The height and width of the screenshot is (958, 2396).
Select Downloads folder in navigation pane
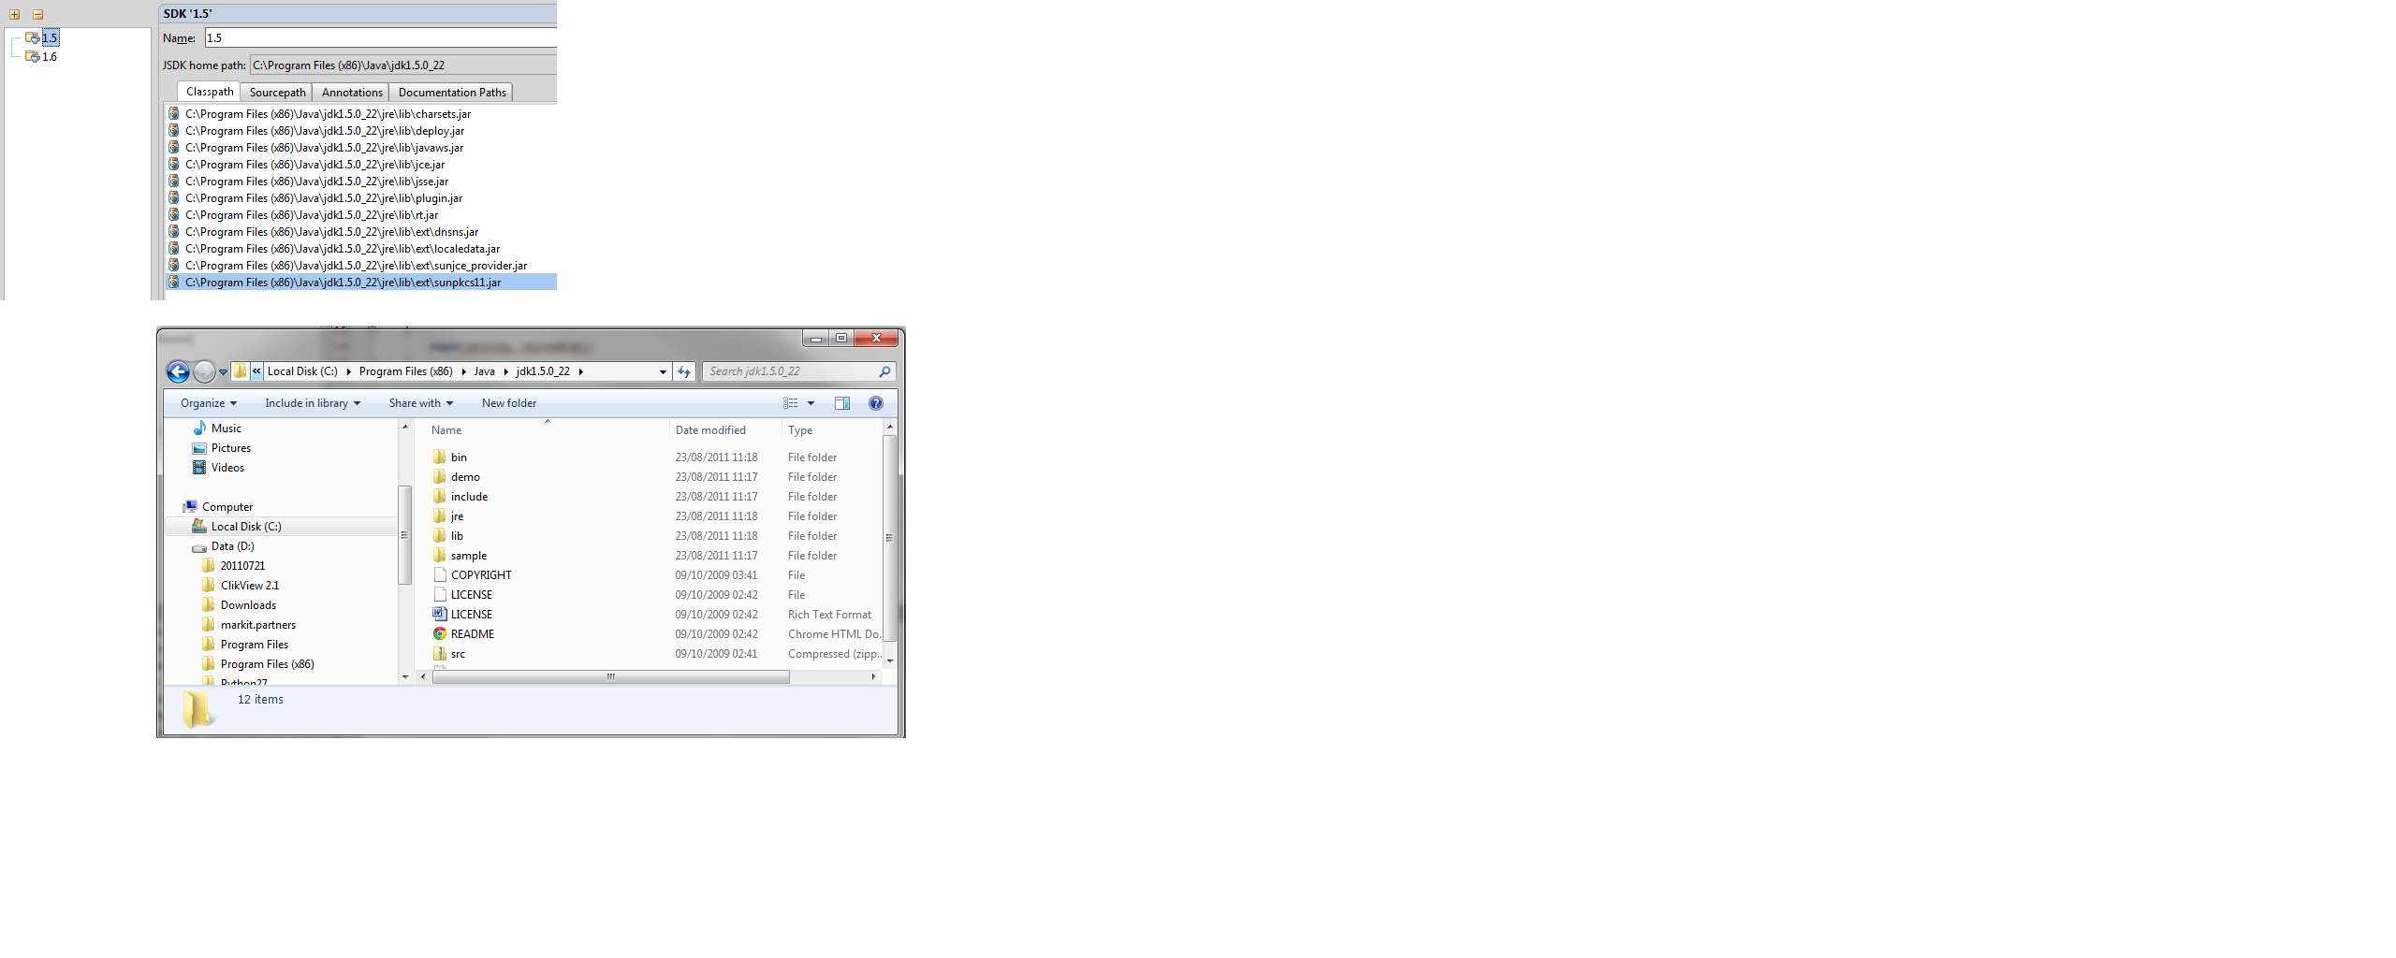point(240,604)
